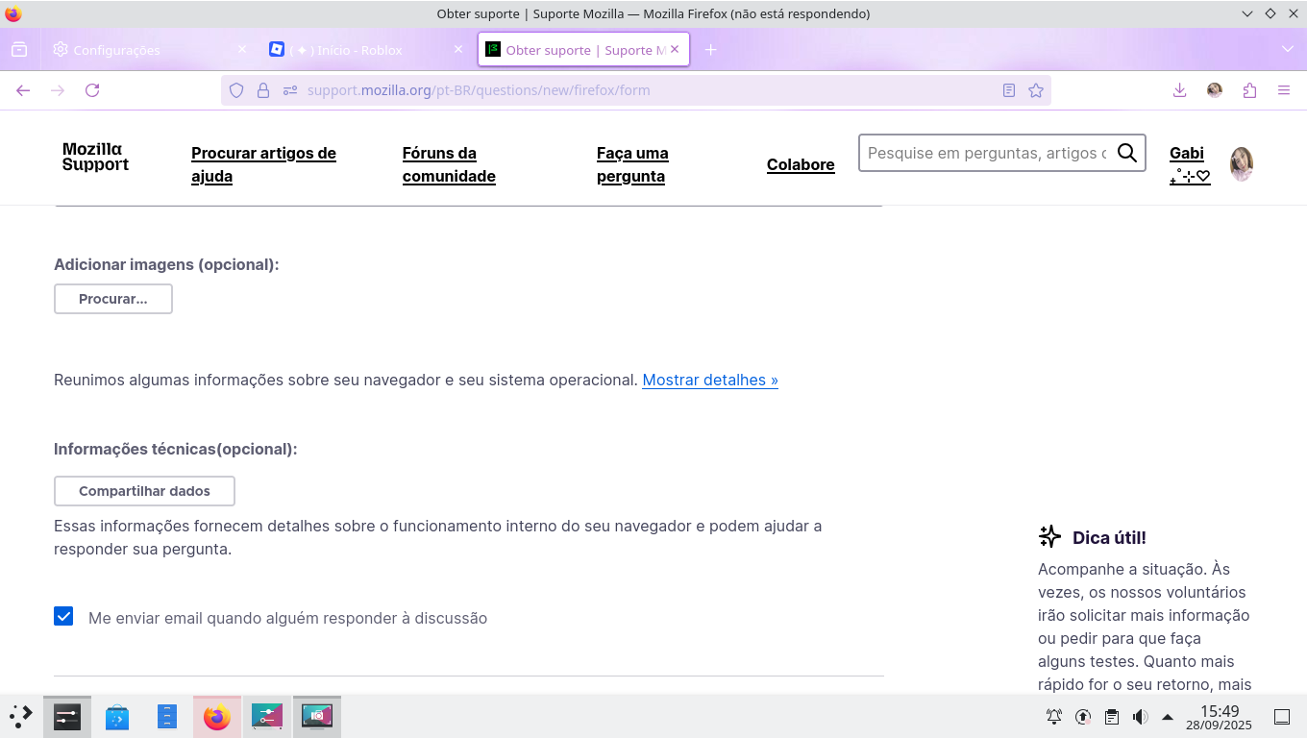Open the colorful sliders settings app in taskbar
Screen dimensions: 1307x738
267,716
